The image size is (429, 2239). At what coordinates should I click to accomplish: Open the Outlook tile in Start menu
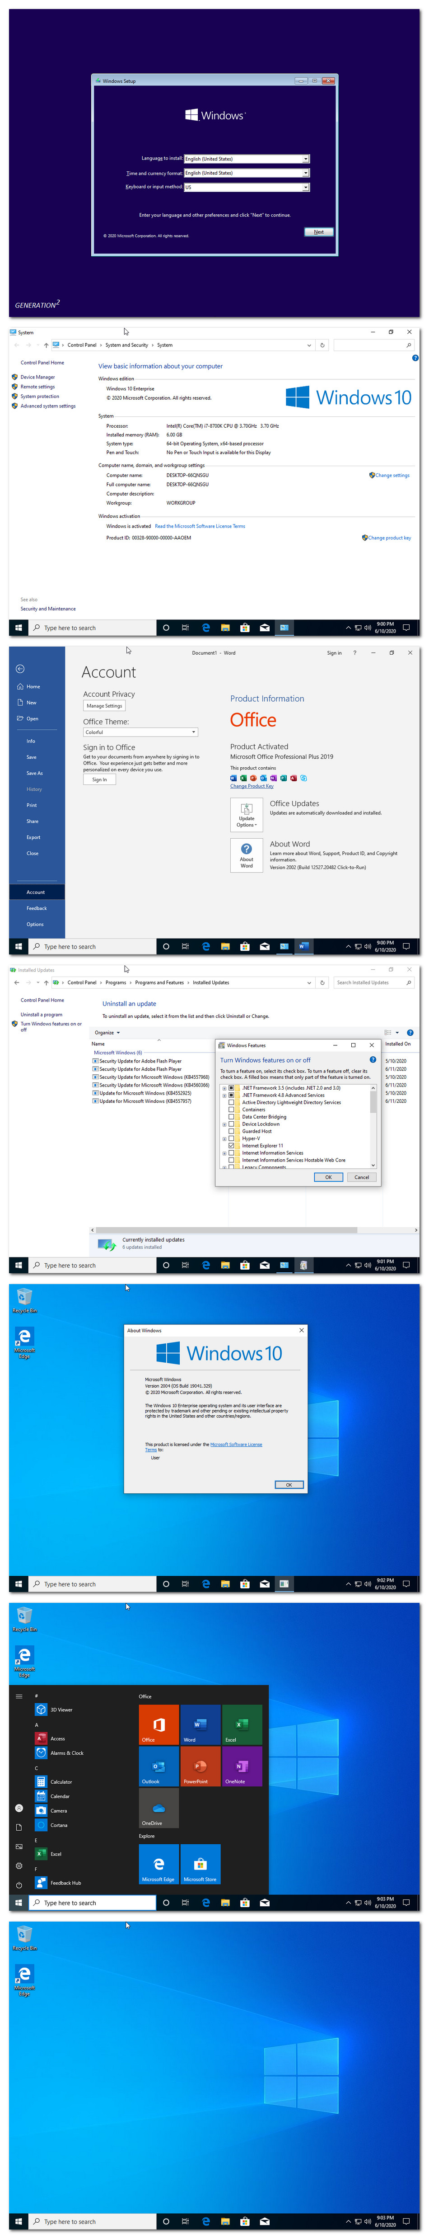(159, 1766)
